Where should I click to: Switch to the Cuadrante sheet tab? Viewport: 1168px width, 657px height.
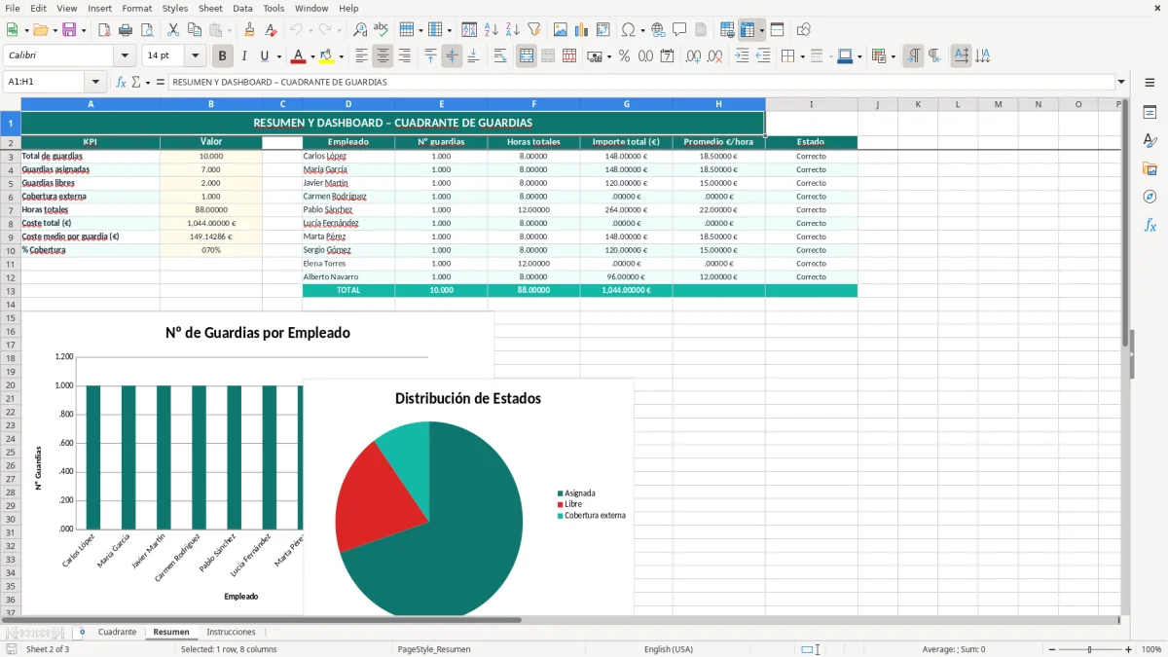coord(117,632)
